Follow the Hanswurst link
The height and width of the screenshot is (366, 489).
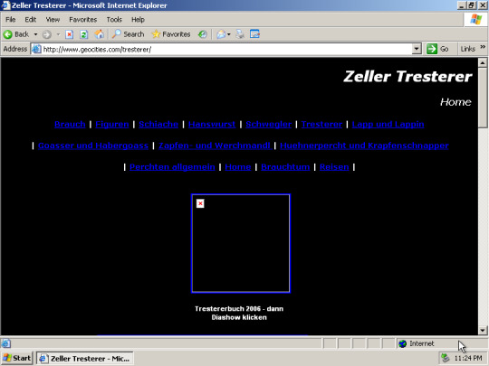(212, 124)
